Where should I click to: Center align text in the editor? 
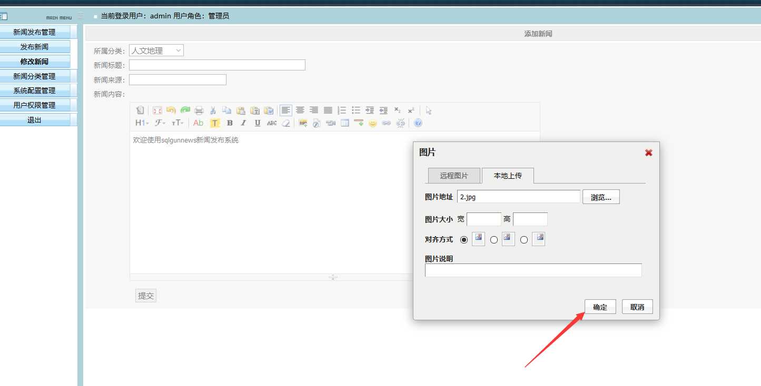(300, 110)
